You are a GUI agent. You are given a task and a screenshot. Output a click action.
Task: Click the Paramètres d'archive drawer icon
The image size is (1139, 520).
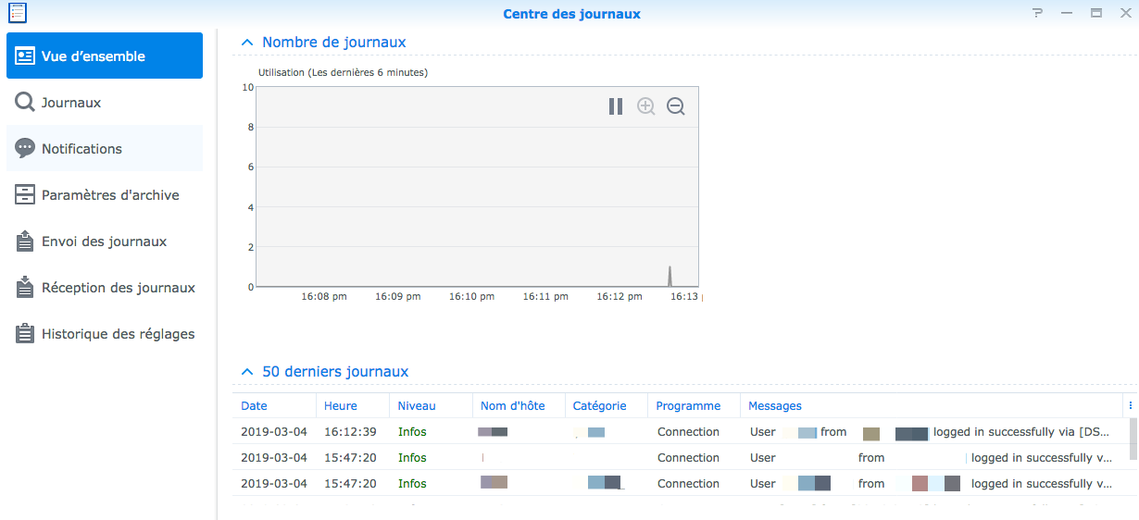tap(25, 195)
